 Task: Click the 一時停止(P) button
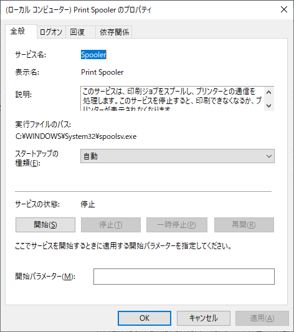[x=177, y=225]
